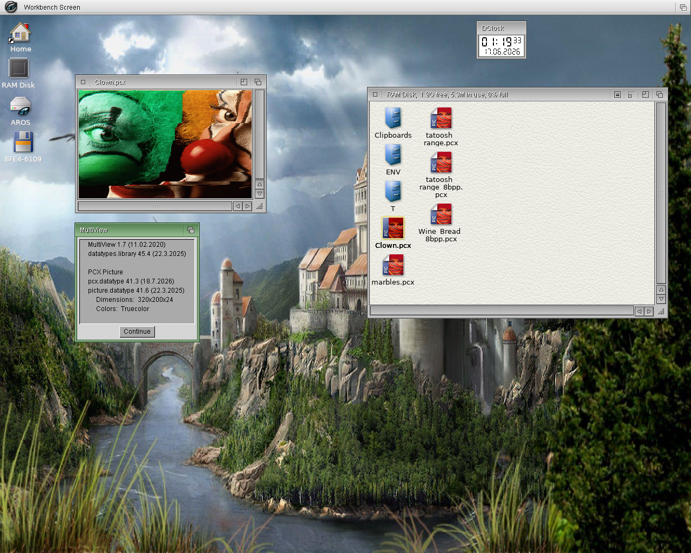This screenshot has height=553, width=691.
Task: Click the right arrow in RAM Disk window
Action: pos(649,311)
